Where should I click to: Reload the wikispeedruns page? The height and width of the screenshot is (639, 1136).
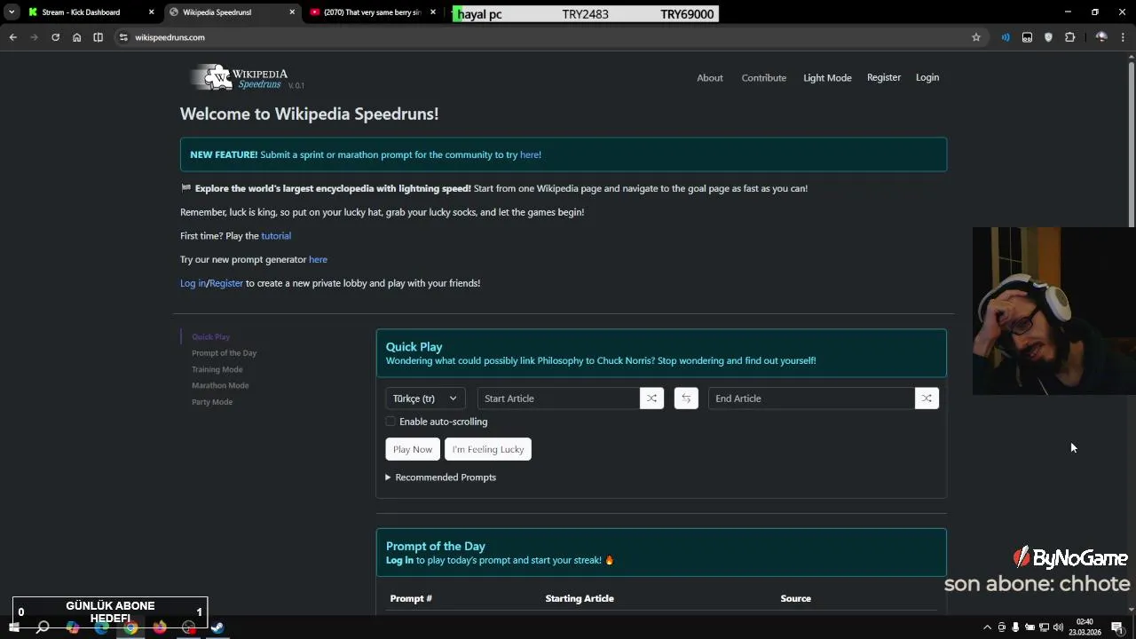(55, 37)
